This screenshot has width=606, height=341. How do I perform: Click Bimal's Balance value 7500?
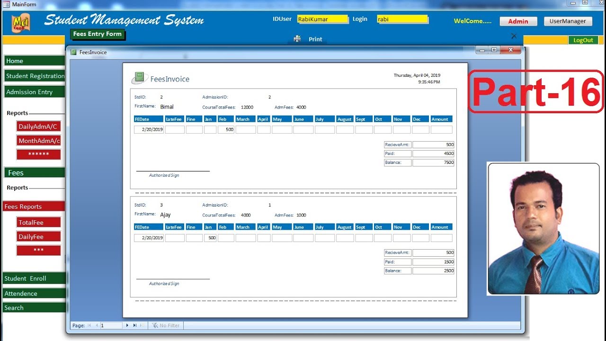tap(433, 162)
